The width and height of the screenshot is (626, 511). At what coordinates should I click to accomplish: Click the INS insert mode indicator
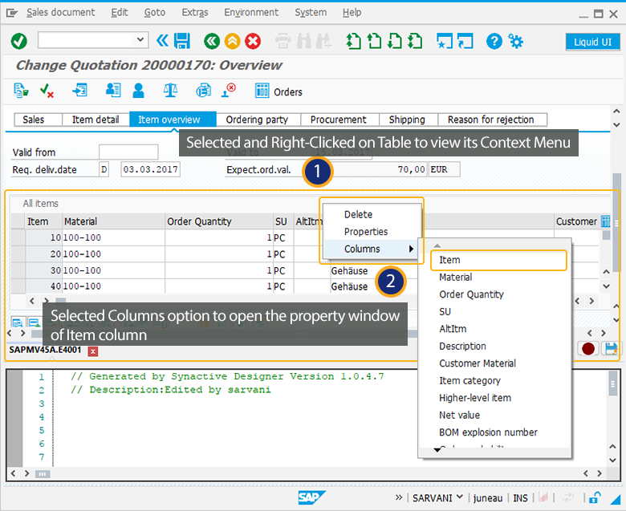click(x=520, y=498)
